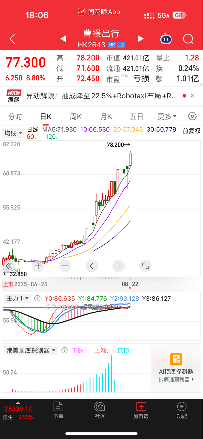The width and height of the screenshot is (203, 439).
Task: Toggle 前复权 price adjustment
Action: (191, 131)
